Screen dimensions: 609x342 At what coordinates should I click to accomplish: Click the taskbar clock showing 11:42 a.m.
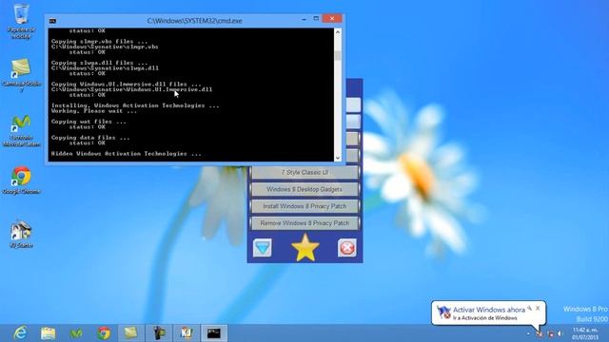585,333
